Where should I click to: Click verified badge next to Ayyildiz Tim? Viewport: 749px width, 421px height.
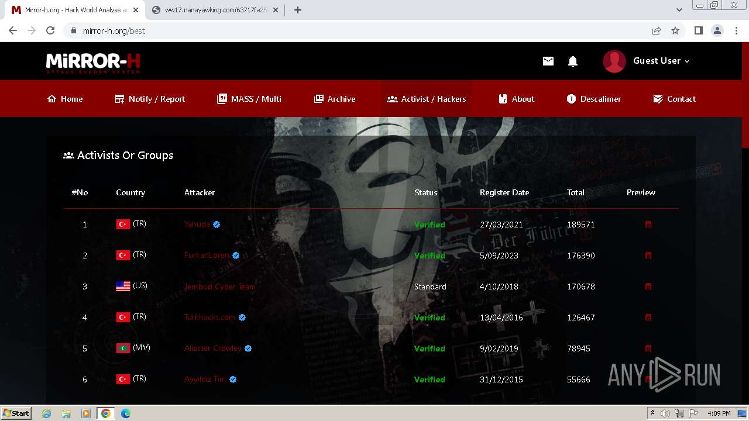233,379
